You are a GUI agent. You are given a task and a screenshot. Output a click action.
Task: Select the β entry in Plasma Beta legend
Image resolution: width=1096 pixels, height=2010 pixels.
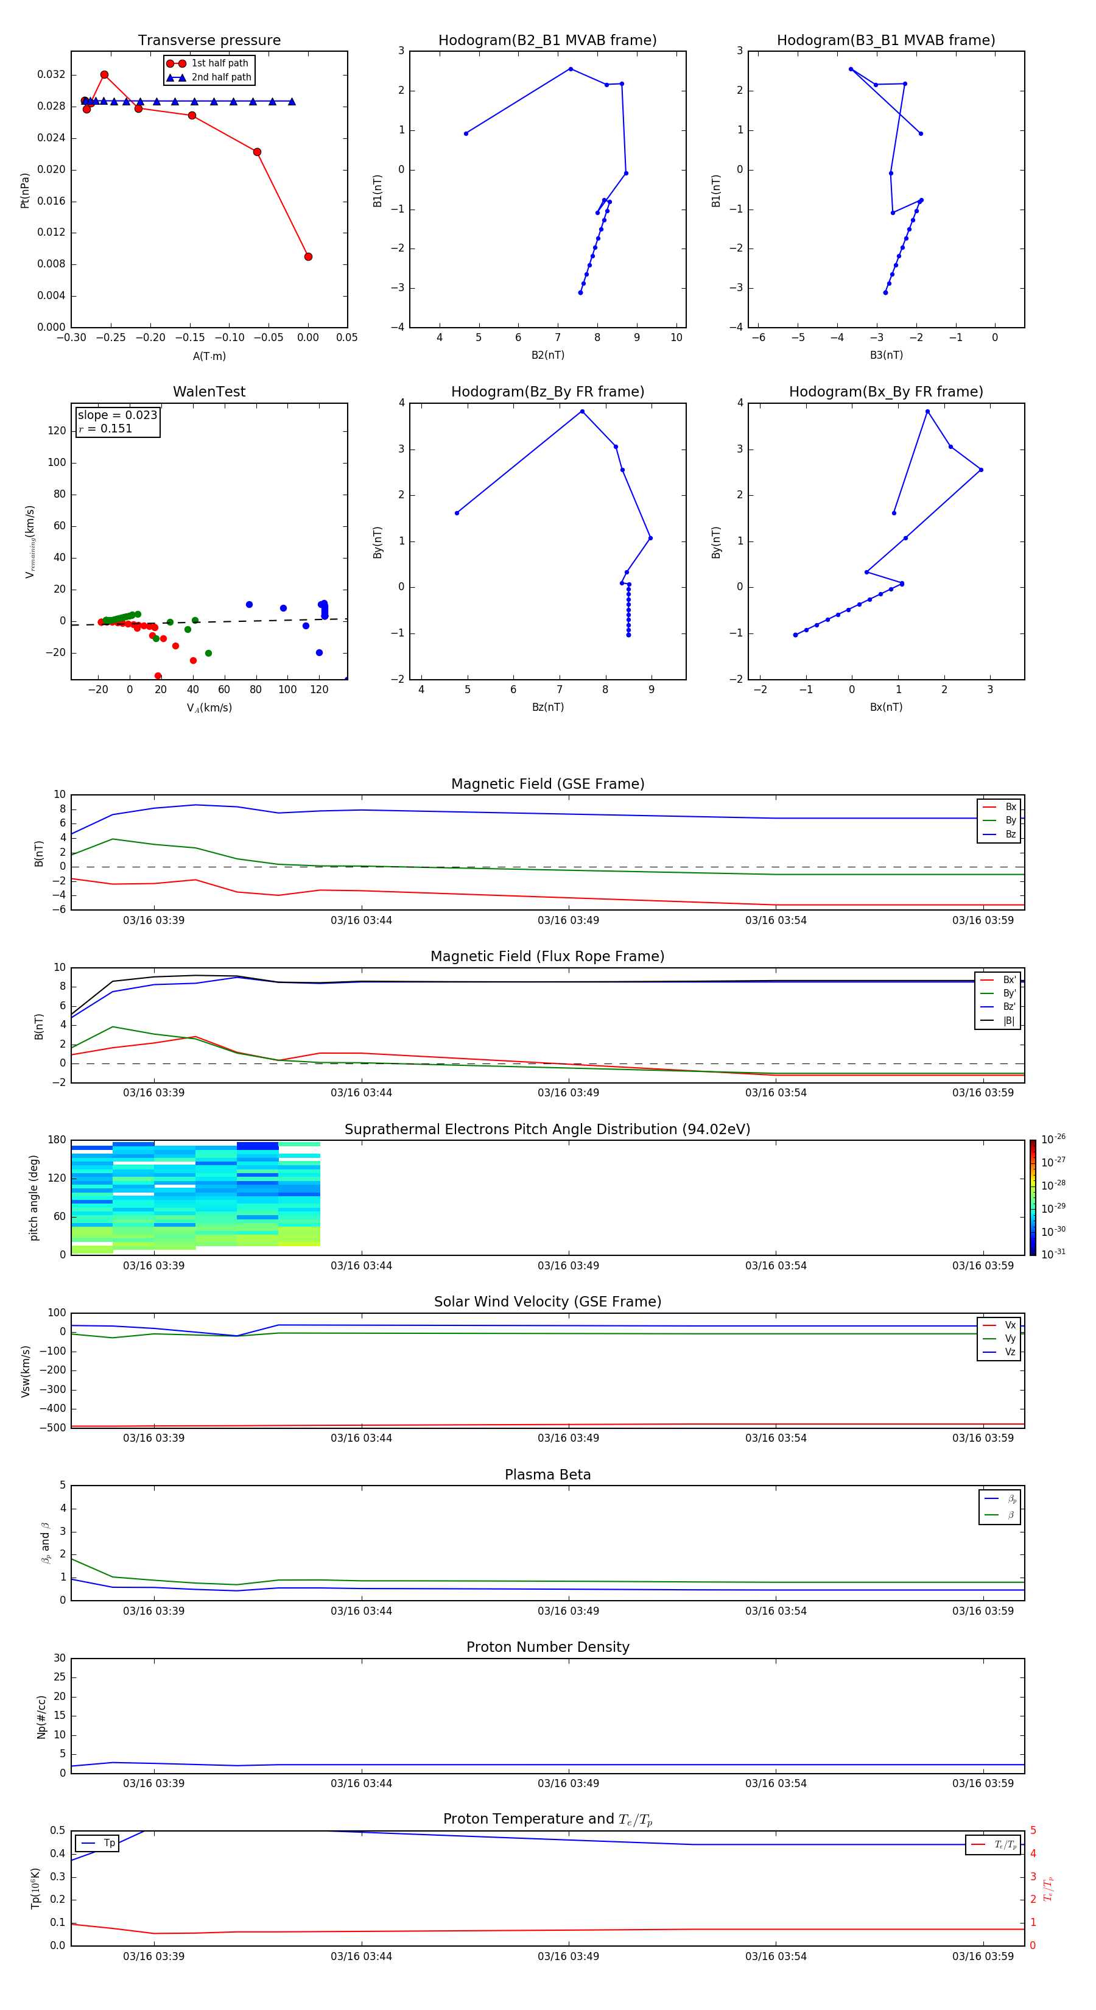pyautogui.click(x=1000, y=1515)
